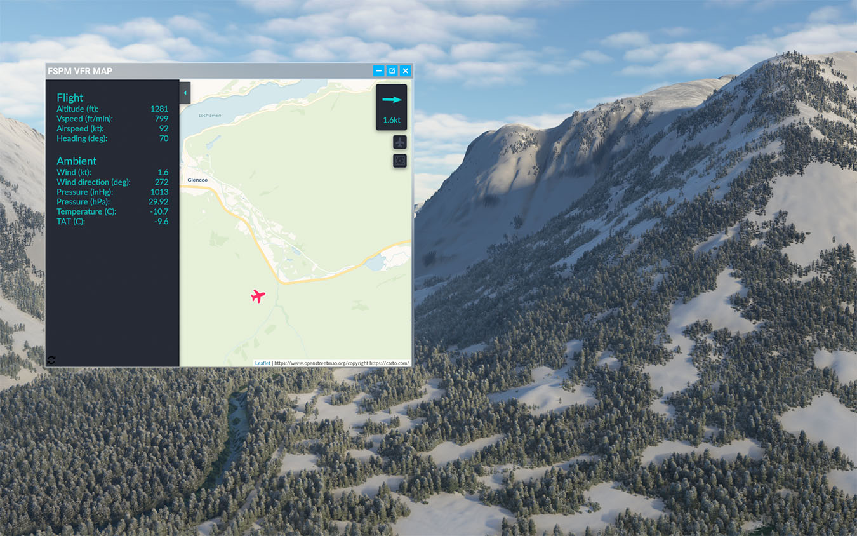Click the Altitude value 1281

point(159,109)
